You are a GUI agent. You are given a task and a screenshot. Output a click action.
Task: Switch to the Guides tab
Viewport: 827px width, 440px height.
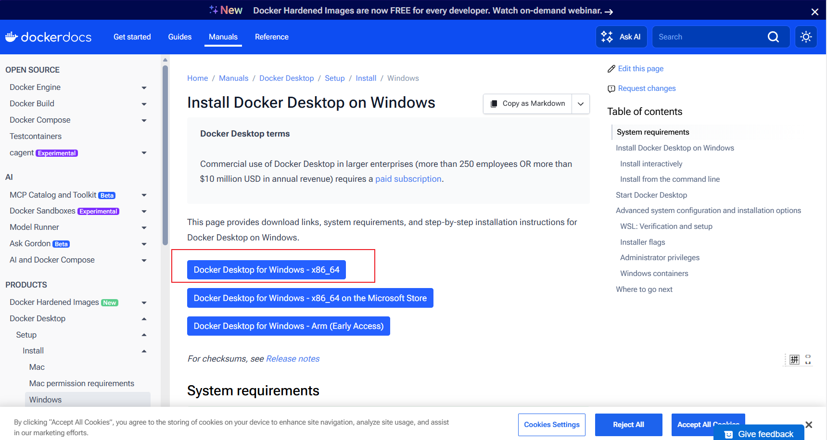tap(179, 37)
